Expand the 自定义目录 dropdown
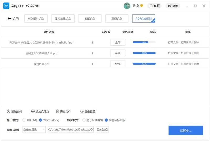This screenshot has width=210, height=141. point(34,129)
